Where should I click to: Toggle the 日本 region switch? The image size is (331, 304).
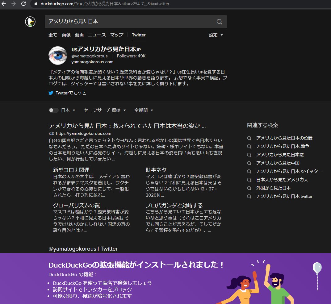tap(53, 110)
